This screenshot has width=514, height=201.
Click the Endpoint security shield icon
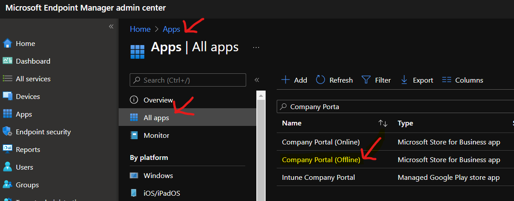click(7, 131)
